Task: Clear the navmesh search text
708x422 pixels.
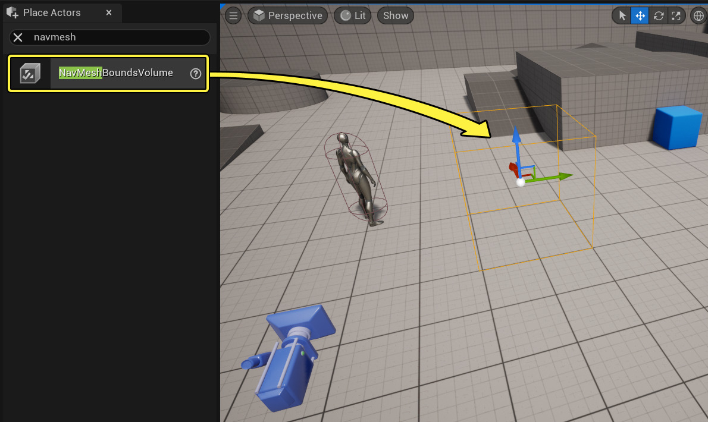Action: pos(18,37)
